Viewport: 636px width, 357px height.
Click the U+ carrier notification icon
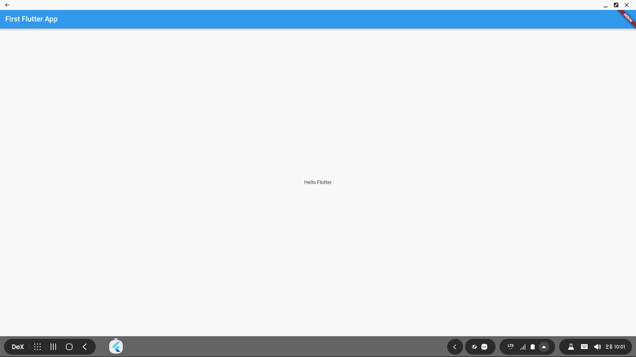point(474,347)
